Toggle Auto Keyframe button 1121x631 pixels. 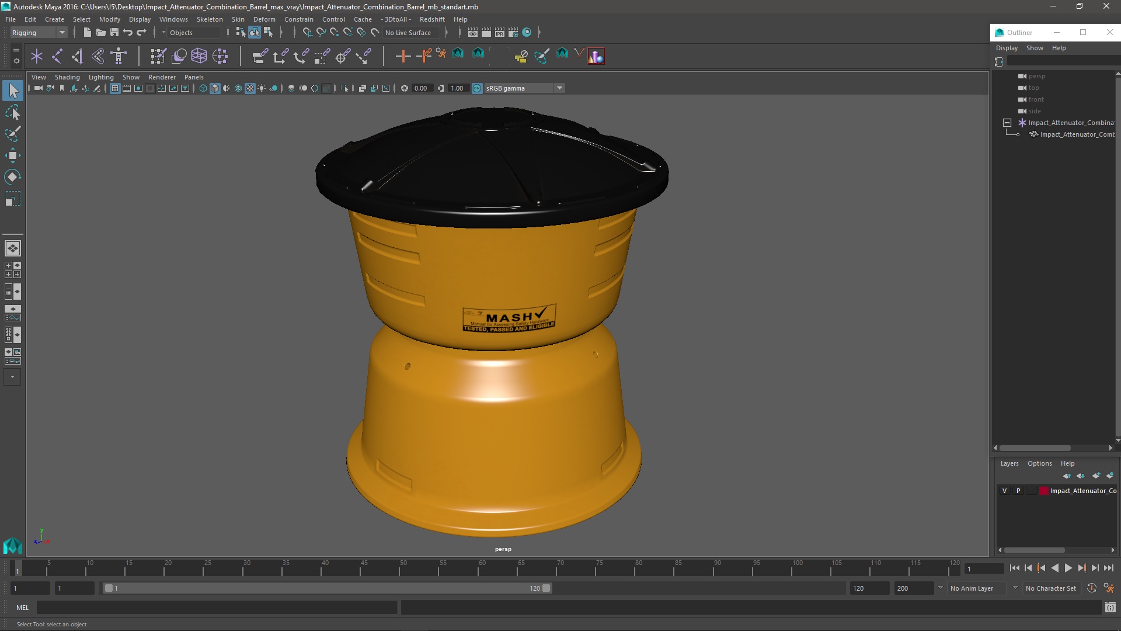pos(1091,588)
